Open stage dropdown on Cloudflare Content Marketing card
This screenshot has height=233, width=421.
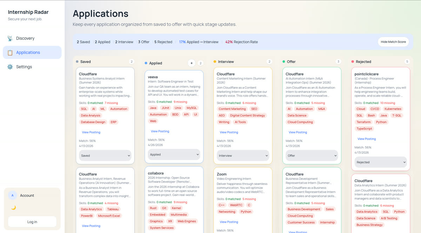pyautogui.click(x=243, y=155)
